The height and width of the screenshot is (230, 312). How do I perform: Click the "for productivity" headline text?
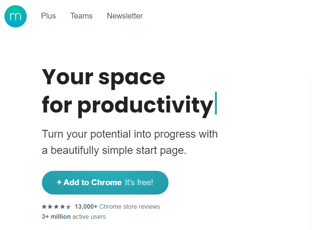(127, 105)
